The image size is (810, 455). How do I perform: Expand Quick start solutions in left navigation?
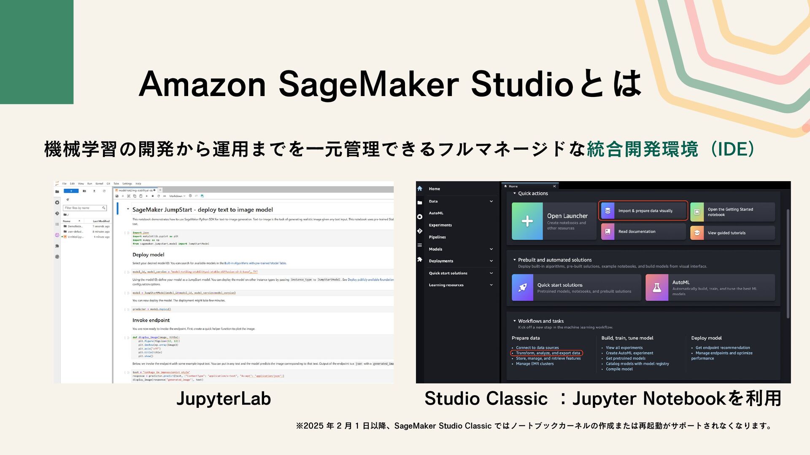491,273
